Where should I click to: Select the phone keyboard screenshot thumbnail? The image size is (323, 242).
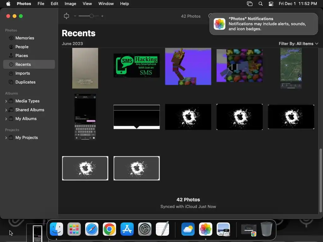coord(85,117)
